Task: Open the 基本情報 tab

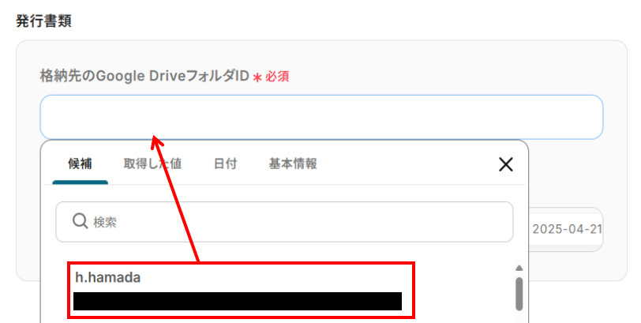Action: [293, 164]
